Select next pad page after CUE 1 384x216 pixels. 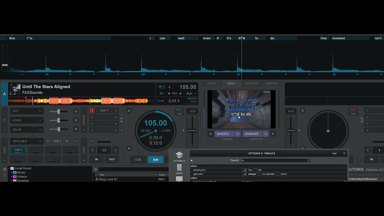67,141
